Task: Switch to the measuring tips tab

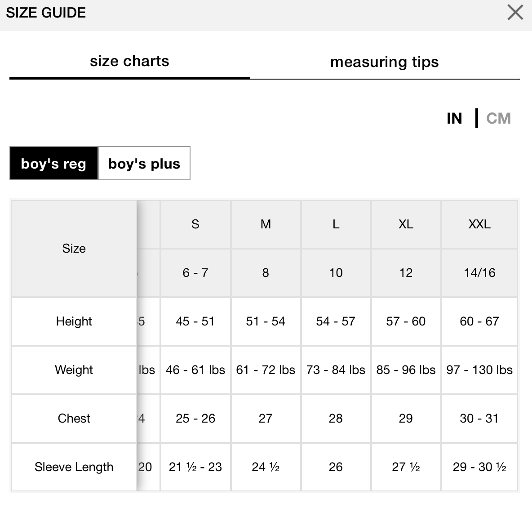Action: click(385, 62)
